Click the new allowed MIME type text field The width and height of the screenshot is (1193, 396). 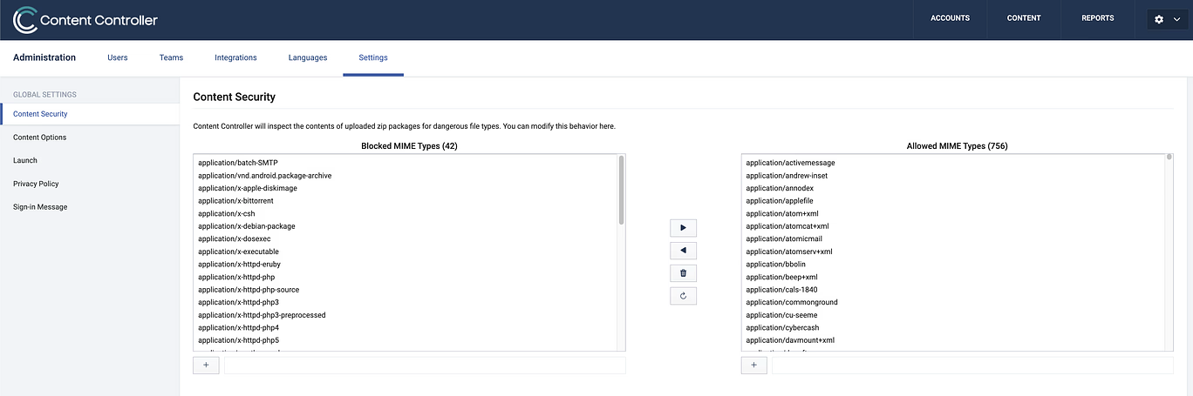click(x=972, y=366)
